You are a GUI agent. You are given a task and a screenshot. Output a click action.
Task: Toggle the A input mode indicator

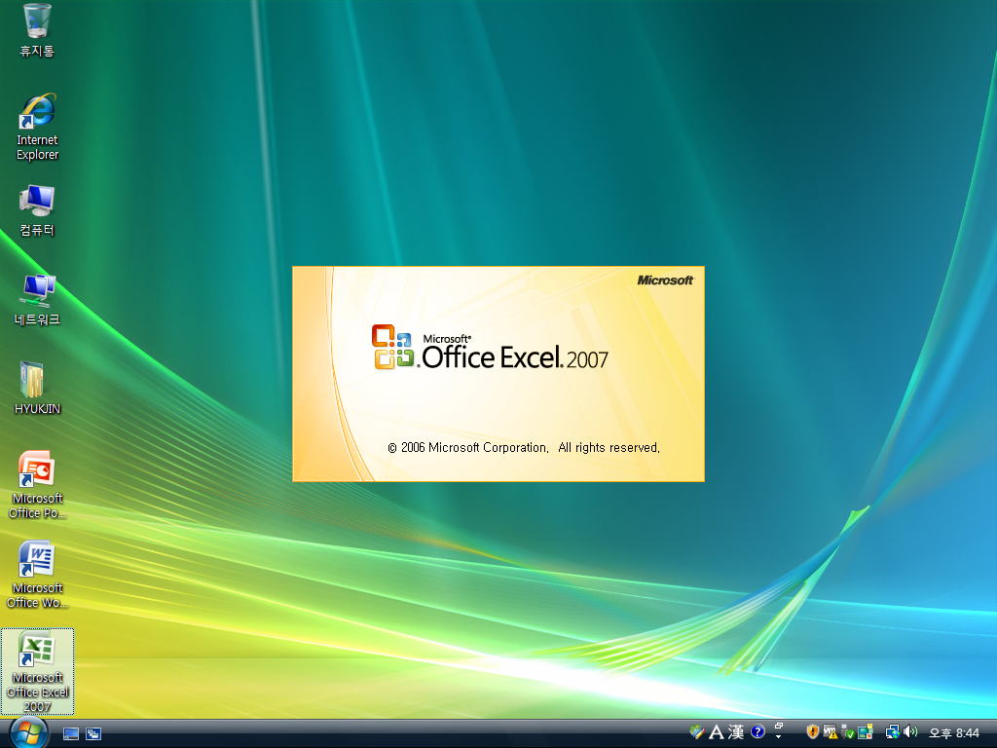716,732
